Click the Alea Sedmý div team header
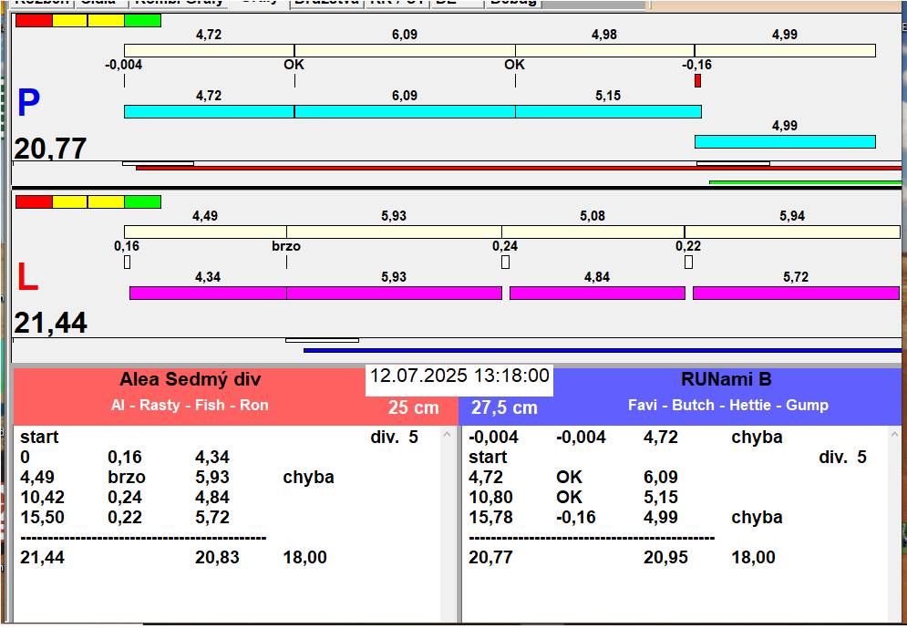The image size is (907, 639). click(x=190, y=380)
